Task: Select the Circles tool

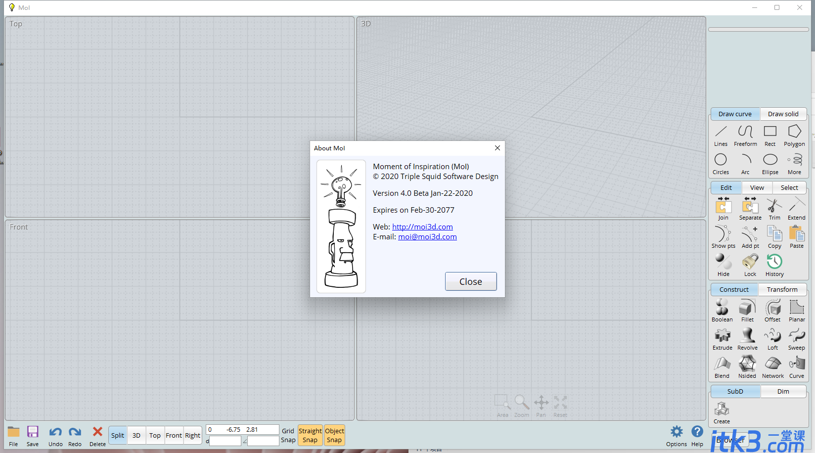Action: (x=721, y=164)
